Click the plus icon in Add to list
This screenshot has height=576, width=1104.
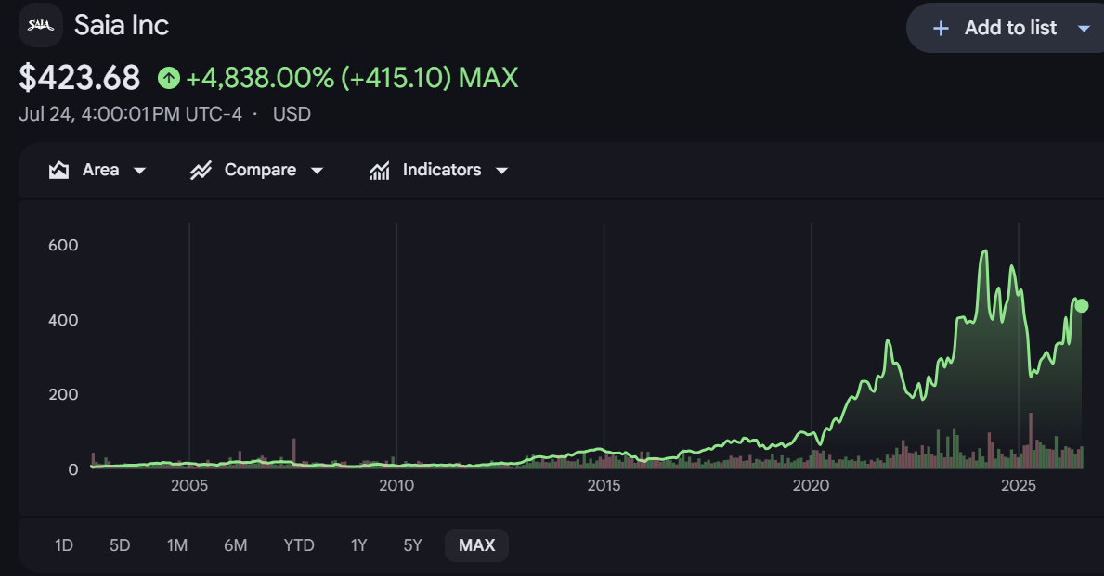(x=941, y=28)
